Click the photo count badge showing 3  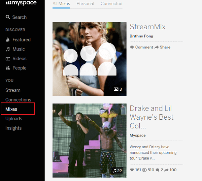pos(118,89)
